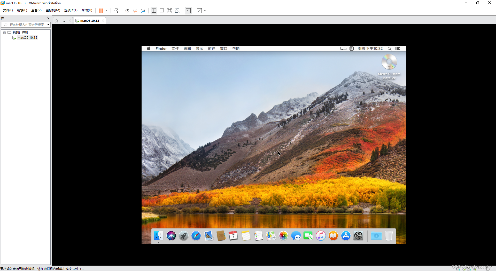Open the snapshot manager icon
The image size is (496, 271).
pyautogui.click(x=143, y=11)
